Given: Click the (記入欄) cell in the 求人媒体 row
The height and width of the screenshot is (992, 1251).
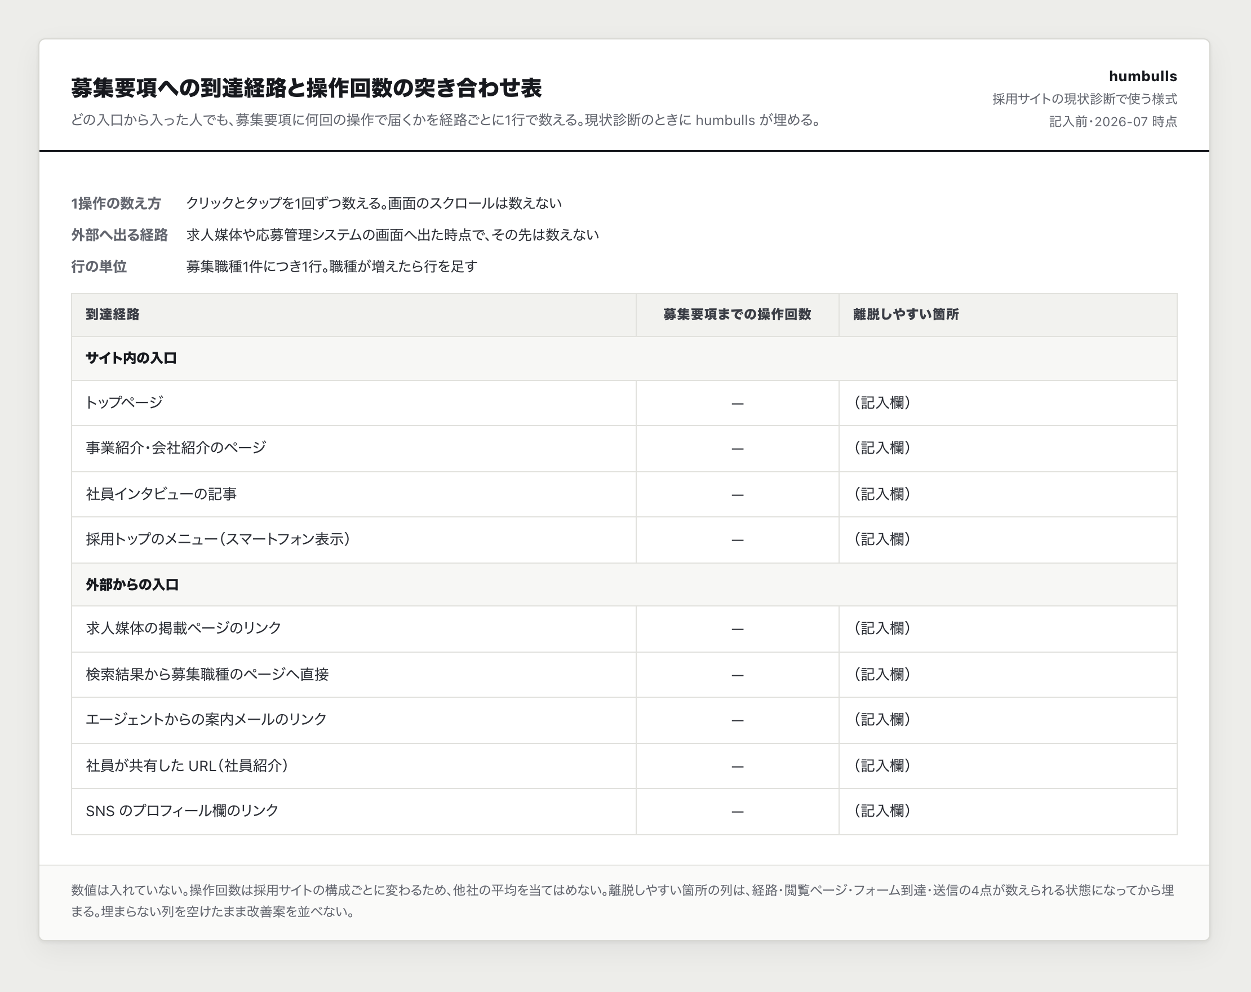Looking at the screenshot, I should tap(1008, 628).
